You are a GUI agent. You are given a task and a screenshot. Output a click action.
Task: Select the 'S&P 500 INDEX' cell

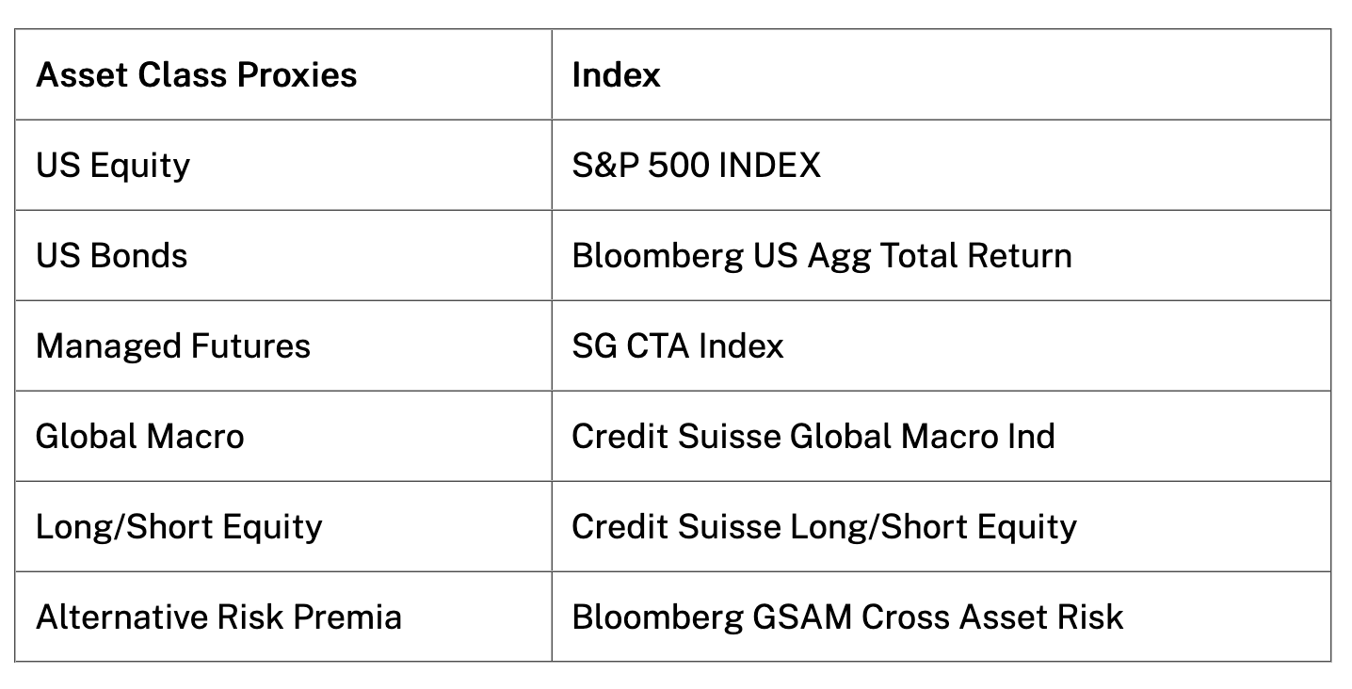(696, 166)
